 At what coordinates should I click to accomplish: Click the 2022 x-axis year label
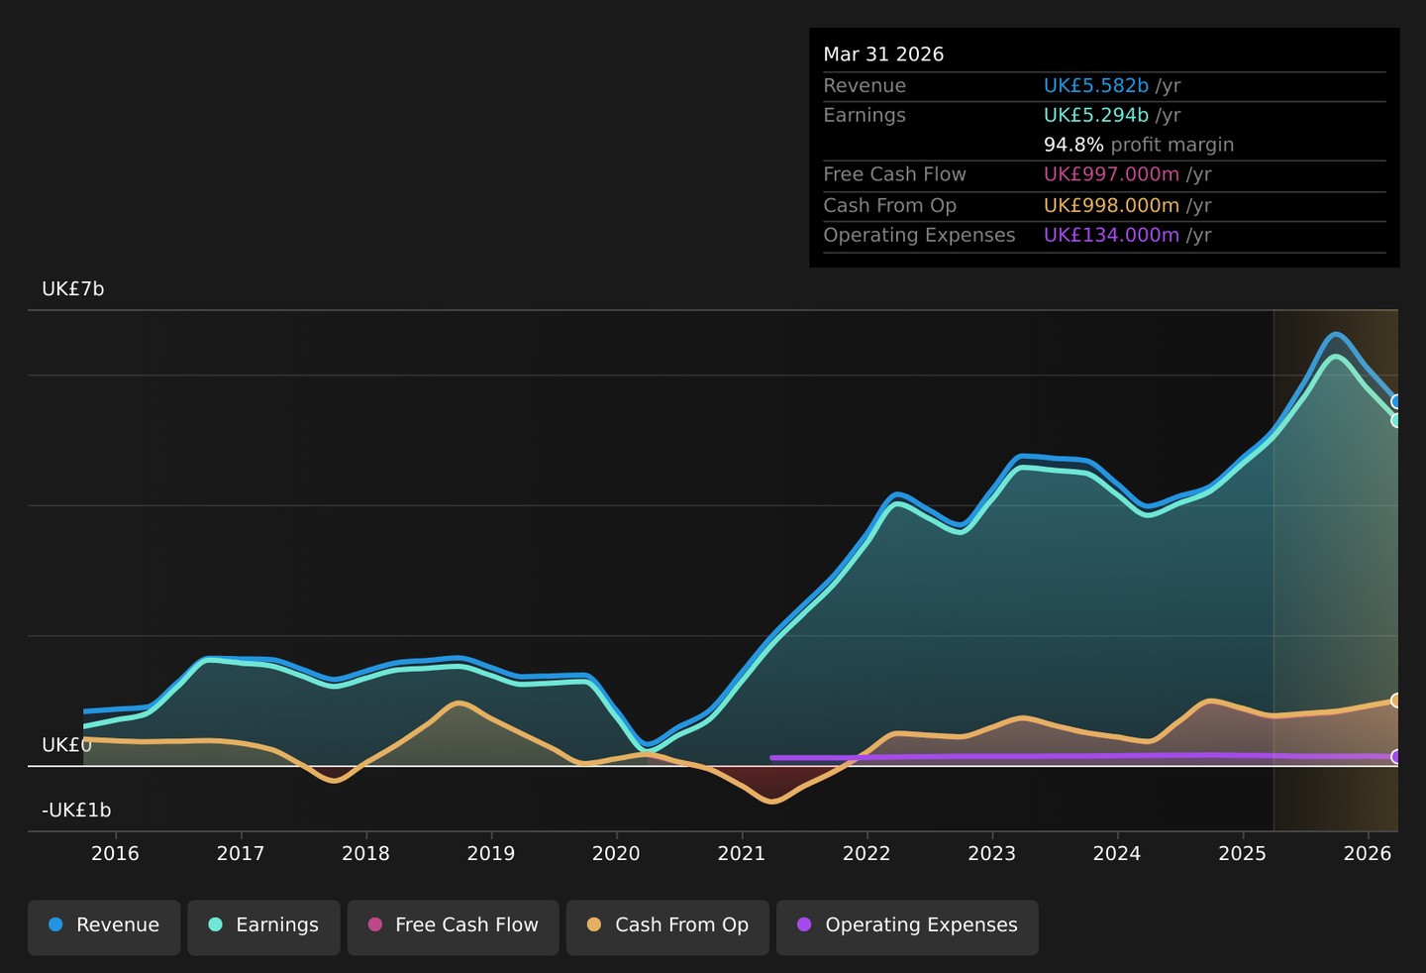[x=867, y=854]
